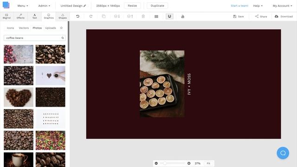Open the Menu dropdown

click(x=23, y=6)
